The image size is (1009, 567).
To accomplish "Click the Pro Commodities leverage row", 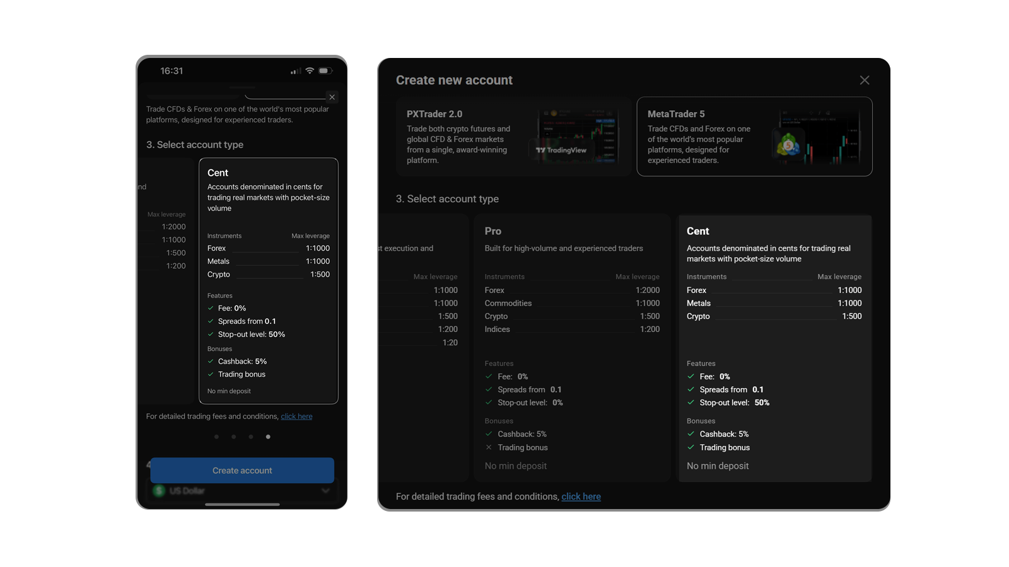I will point(572,304).
